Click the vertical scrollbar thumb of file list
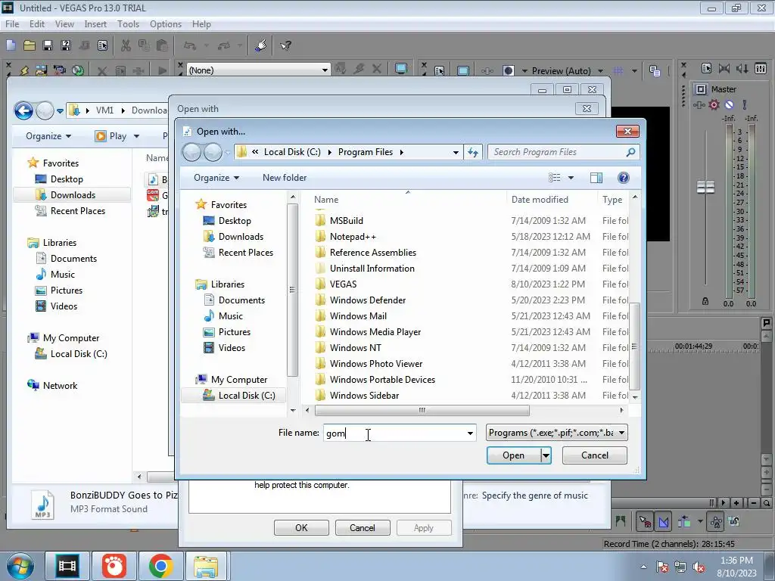 (x=635, y=346)
